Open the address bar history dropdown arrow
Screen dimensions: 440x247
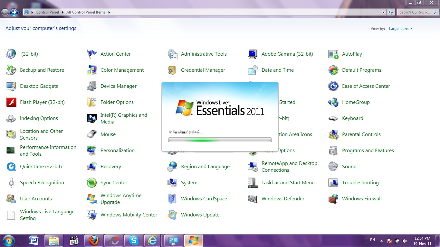(383, 12)
